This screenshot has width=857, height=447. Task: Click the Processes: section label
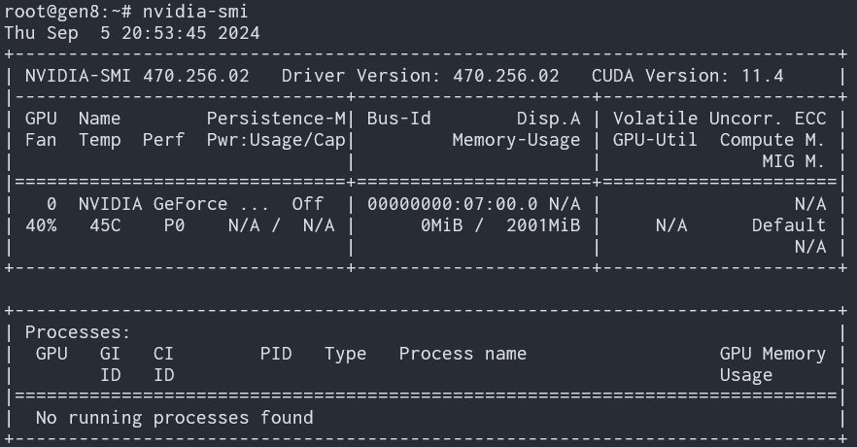click(78, 332)
